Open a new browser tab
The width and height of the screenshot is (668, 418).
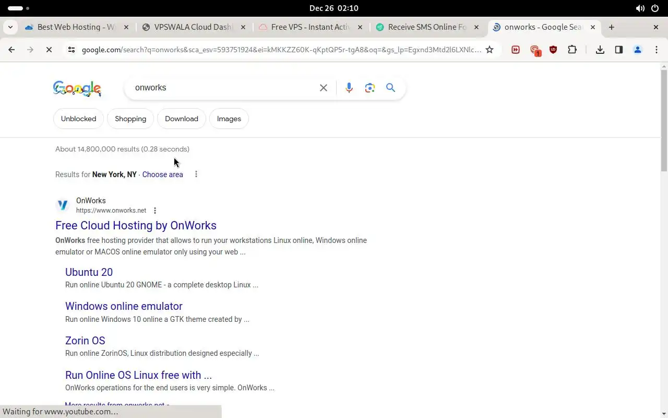point(612,27)
